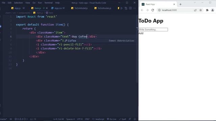Open the File menu in VS Code
The image size is (216, 121).
pos(3,3)
